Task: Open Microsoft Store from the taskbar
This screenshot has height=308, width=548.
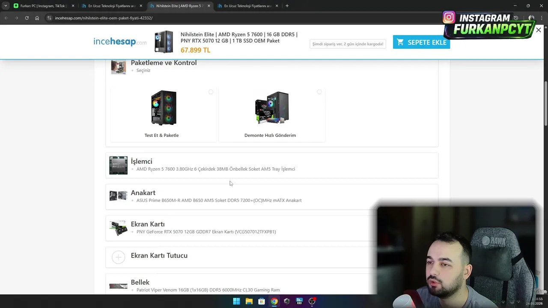Action: [262, 301]
